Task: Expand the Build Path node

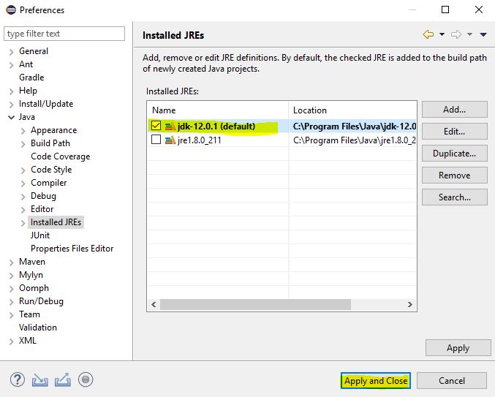Action: tap(23, 144)
